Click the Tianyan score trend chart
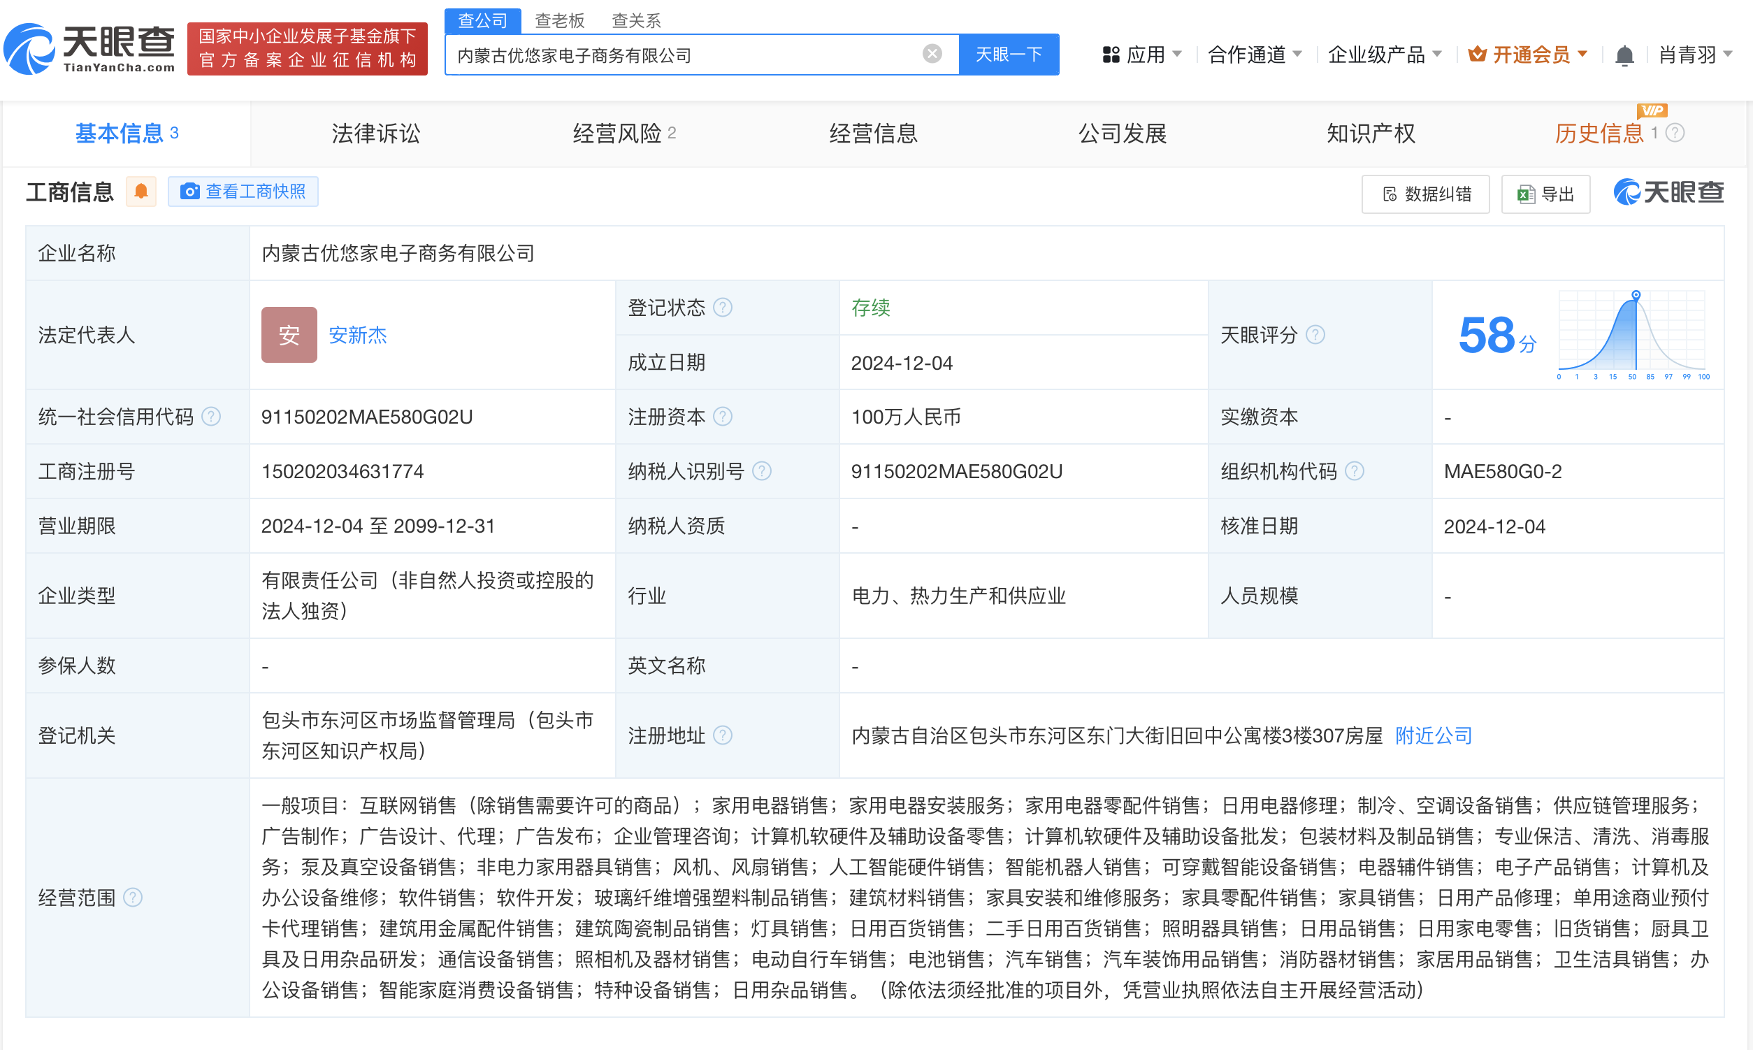Screen dimensions: 1753x1050 pos(1632,333)
